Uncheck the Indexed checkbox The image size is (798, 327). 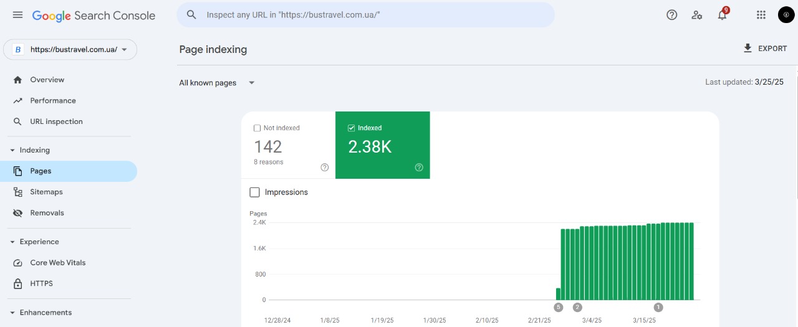pos(352,128)
